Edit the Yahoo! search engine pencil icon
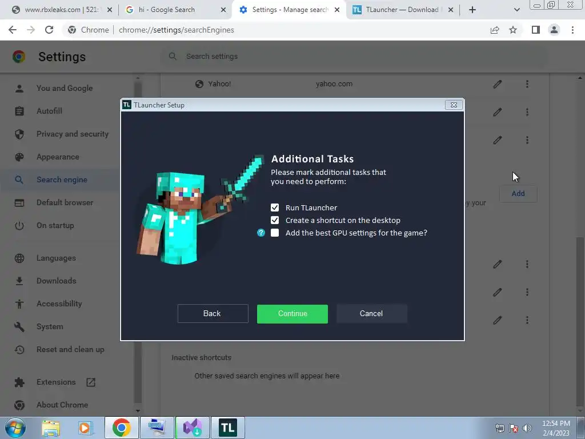This screenshot has height=439, width=585. [498, 84]
